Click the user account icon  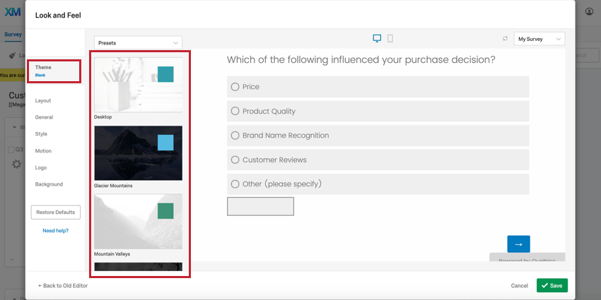pos(589,11)
